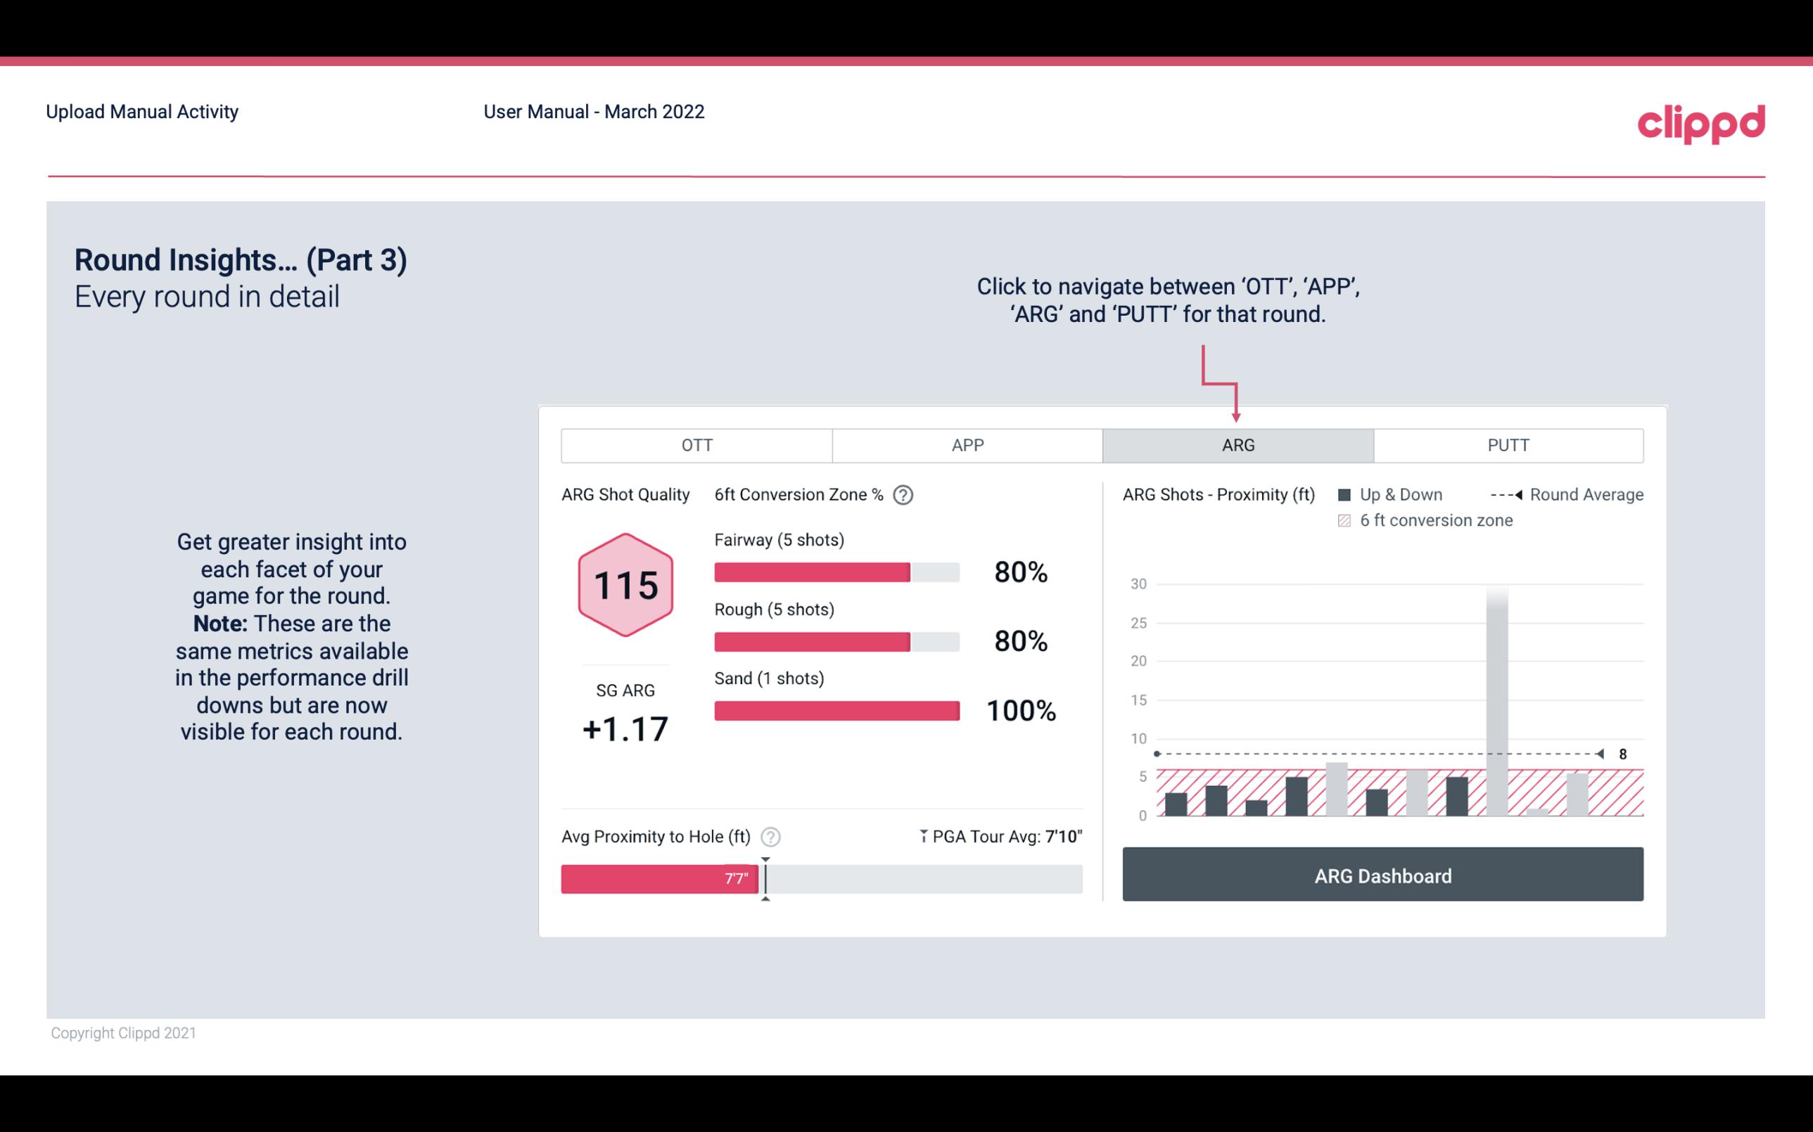Click the Upload Manual Activity link
Image resolution: width=1813 pixels, height=1132 pixels.
(141, 111)
